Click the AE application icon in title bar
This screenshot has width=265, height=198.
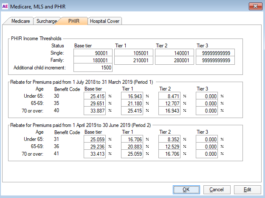pos(6,6)
